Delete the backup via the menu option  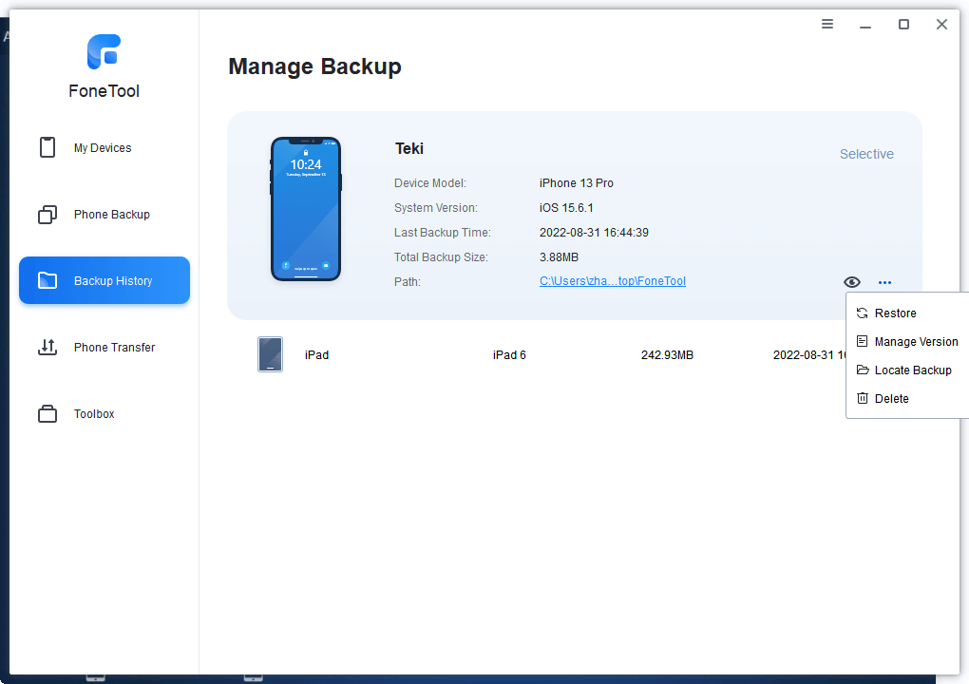pyautogui.click(x=891, y=399)
